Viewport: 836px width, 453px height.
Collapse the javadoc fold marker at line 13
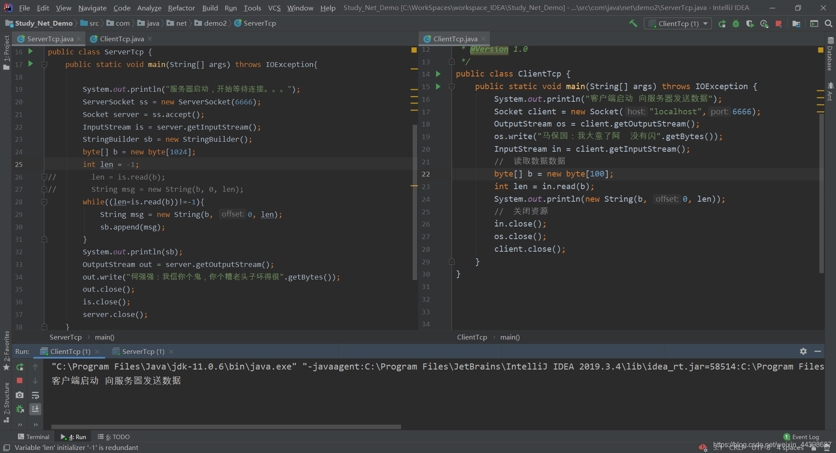pyautogui.click(x=452, y=62)
